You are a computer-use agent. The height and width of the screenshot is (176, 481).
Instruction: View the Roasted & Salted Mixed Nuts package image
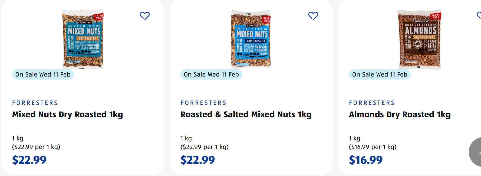pyautogui.click(x=251, y=39)
